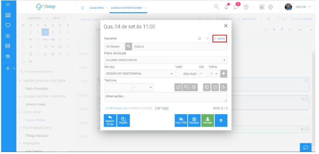Toggle the thumbs down status button
Screen dimensions: 319x154
(186, 87)
